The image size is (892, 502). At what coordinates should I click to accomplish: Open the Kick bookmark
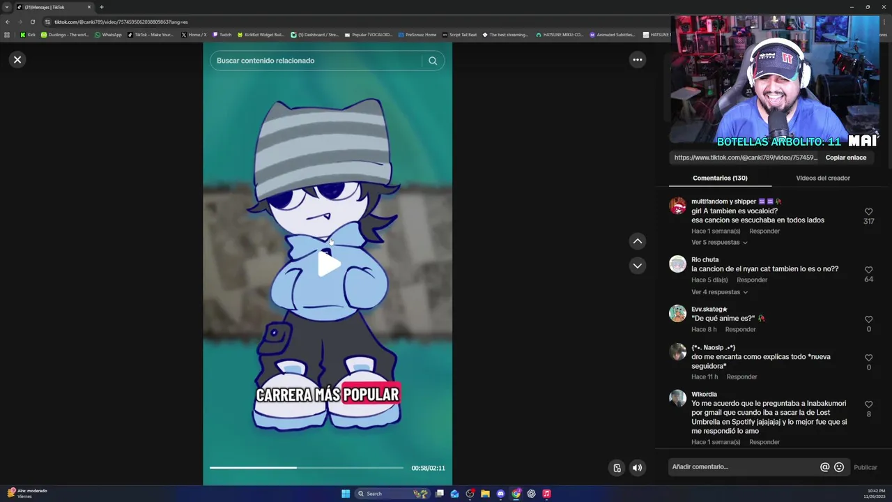point(28,34)
